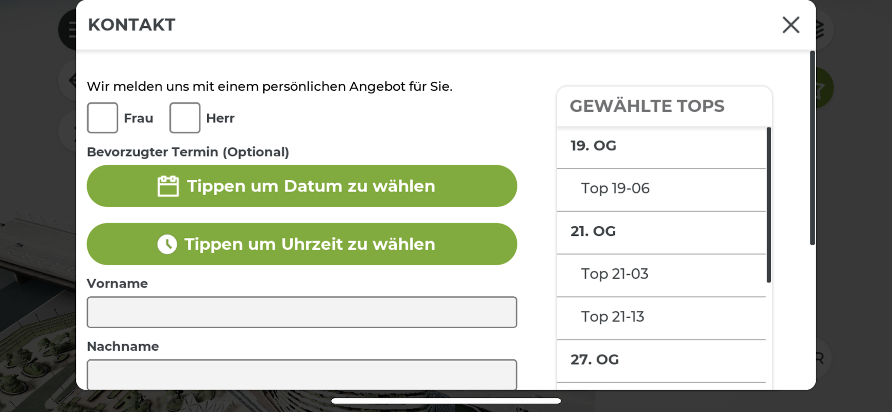Screen dimensions: 892x412
Task: Focus the Nachname input field
Action: (301, 374)
